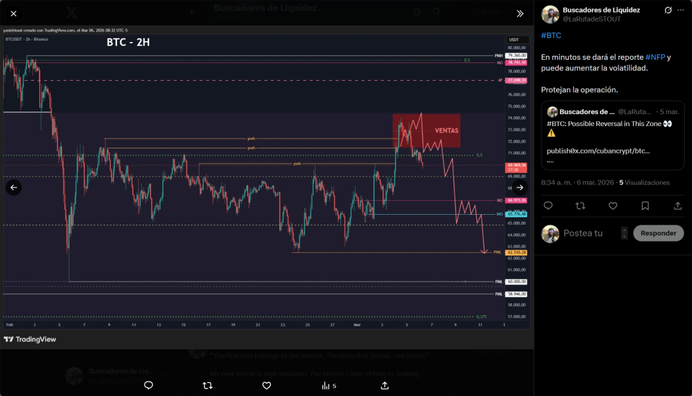Viewport: 692px width, 396px height.
Task: Open Buscadores de Liquidez profile avatar
Action: coord(550,14)
